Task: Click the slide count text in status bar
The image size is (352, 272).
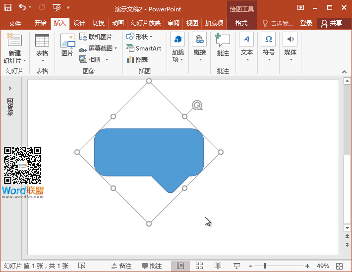Action: (x=36, y=266)
